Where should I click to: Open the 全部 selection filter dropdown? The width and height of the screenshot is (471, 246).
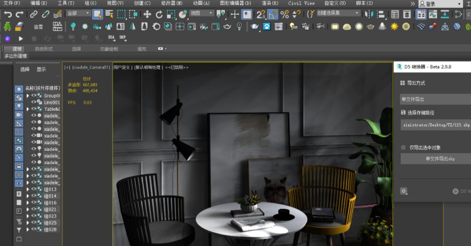78,13
